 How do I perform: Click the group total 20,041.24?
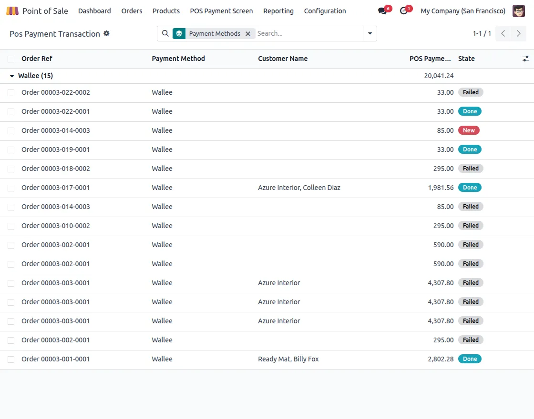[439, 76]
